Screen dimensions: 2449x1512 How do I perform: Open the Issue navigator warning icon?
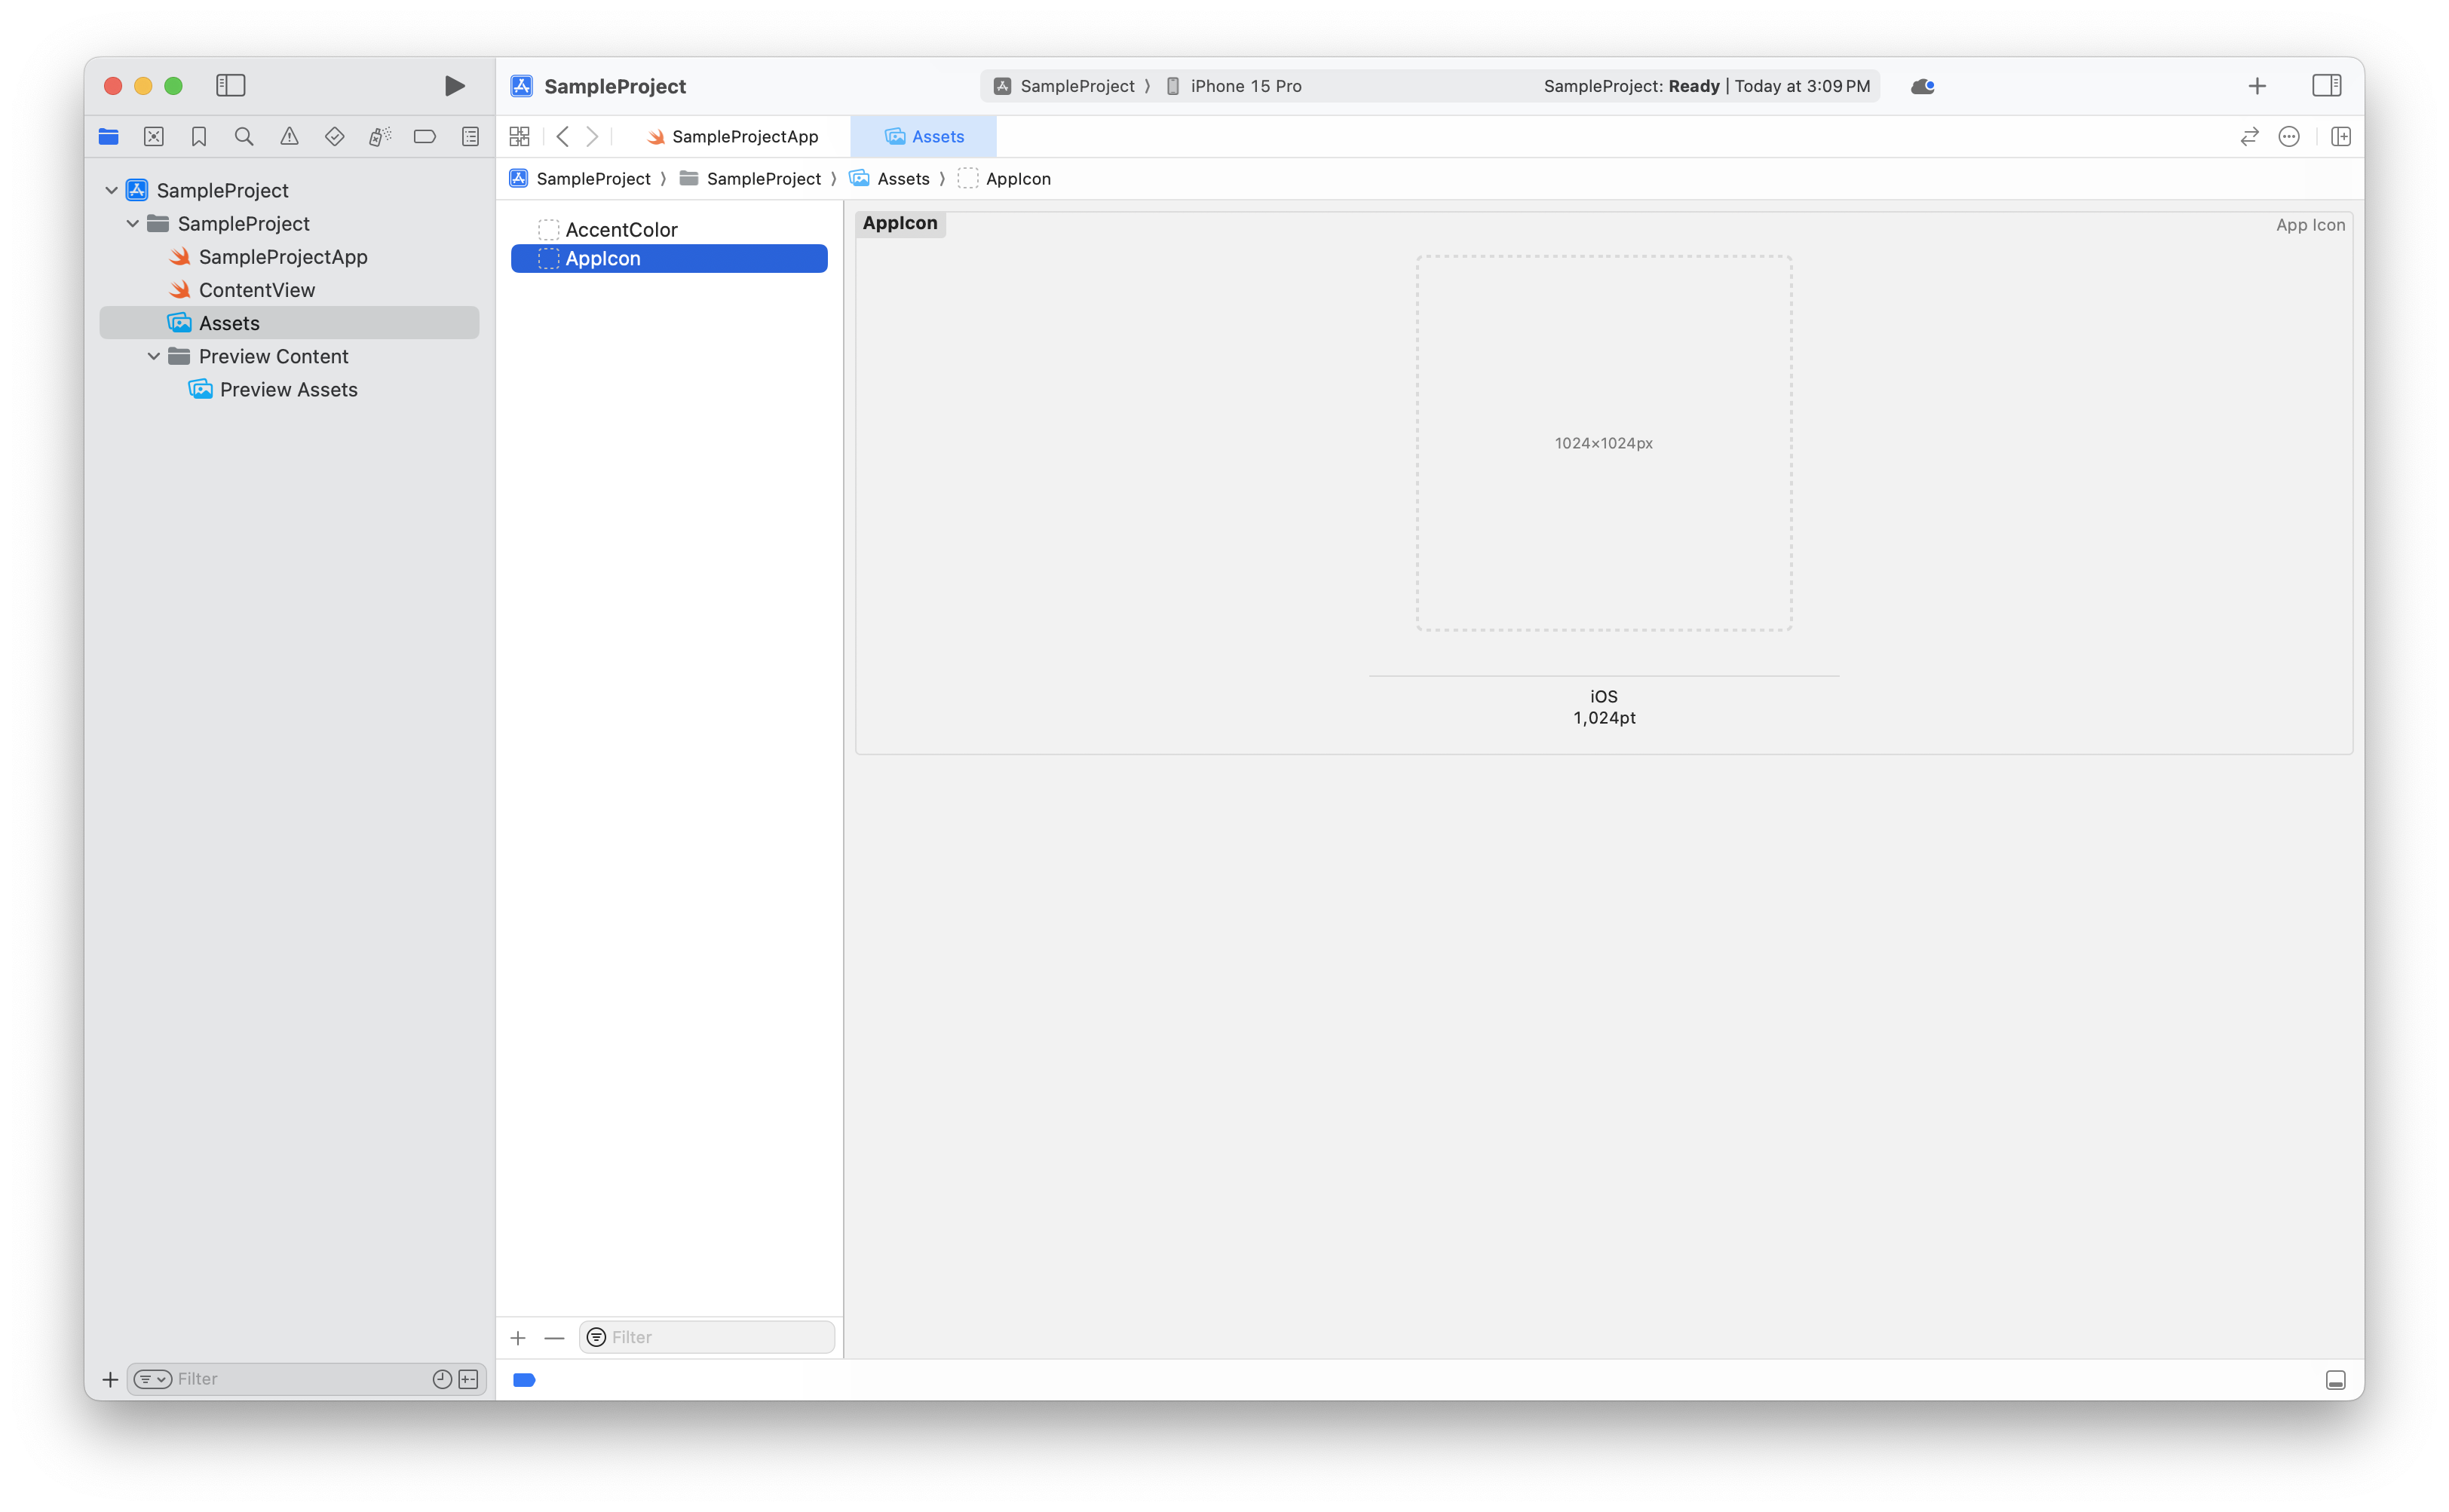tap(289, 137)
